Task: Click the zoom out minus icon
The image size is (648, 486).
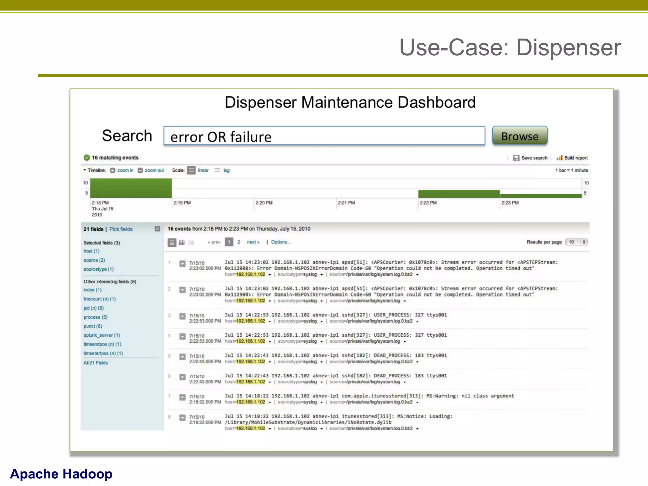Action: tap(140, 170)
